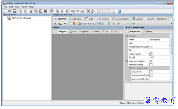
Task: Align bottom toolbar icon
Action: tap(82, 11)
